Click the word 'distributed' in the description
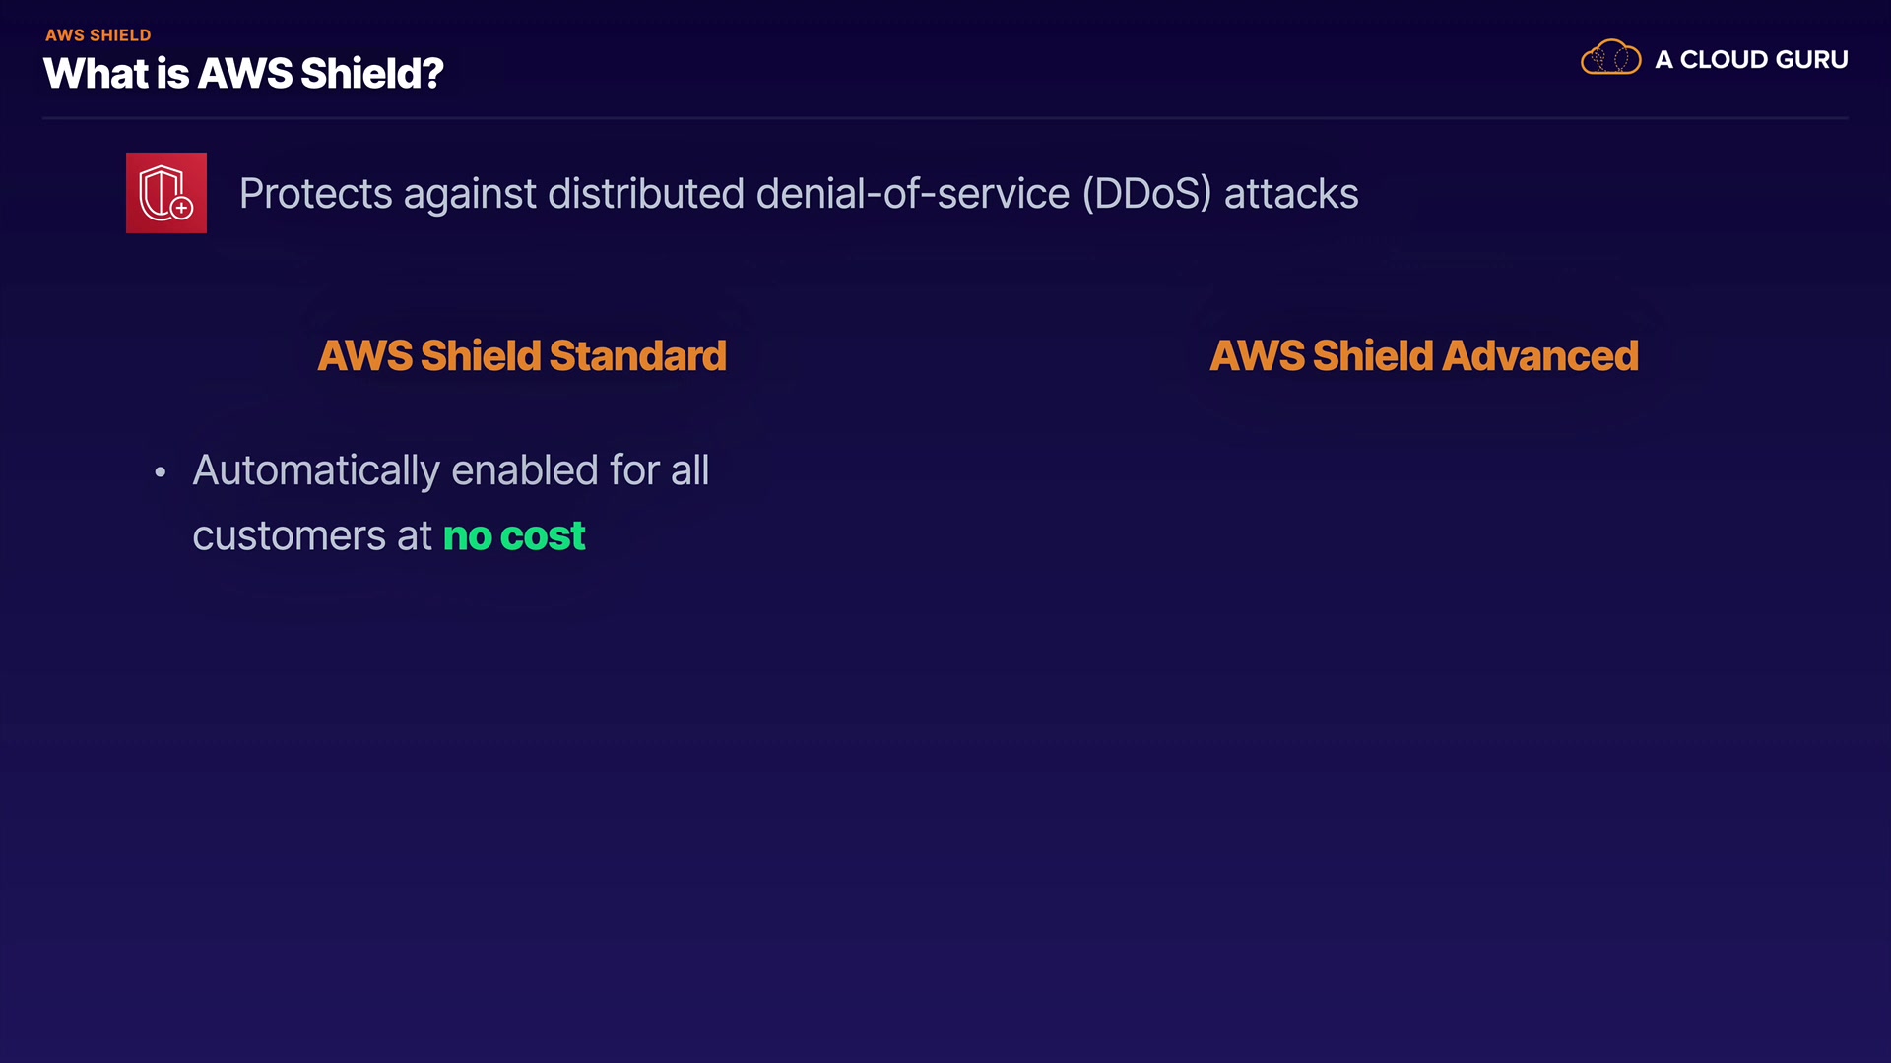 click(x=645, y=194)
